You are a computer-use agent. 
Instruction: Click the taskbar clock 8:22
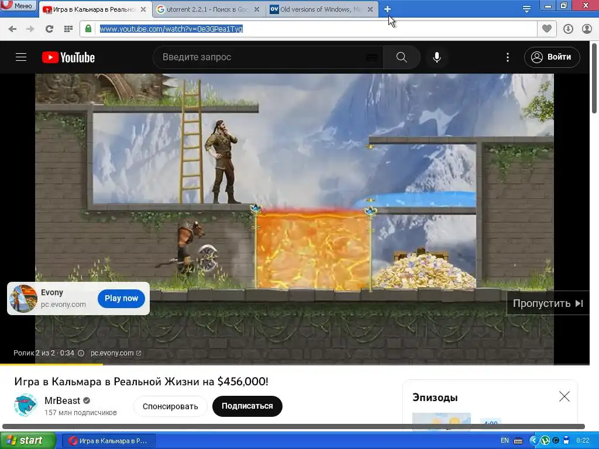click(x=583, y=441)
